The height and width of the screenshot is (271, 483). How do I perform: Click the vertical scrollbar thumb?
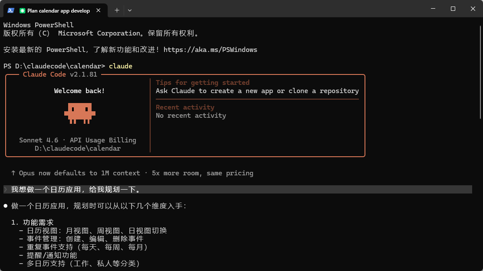480,69
